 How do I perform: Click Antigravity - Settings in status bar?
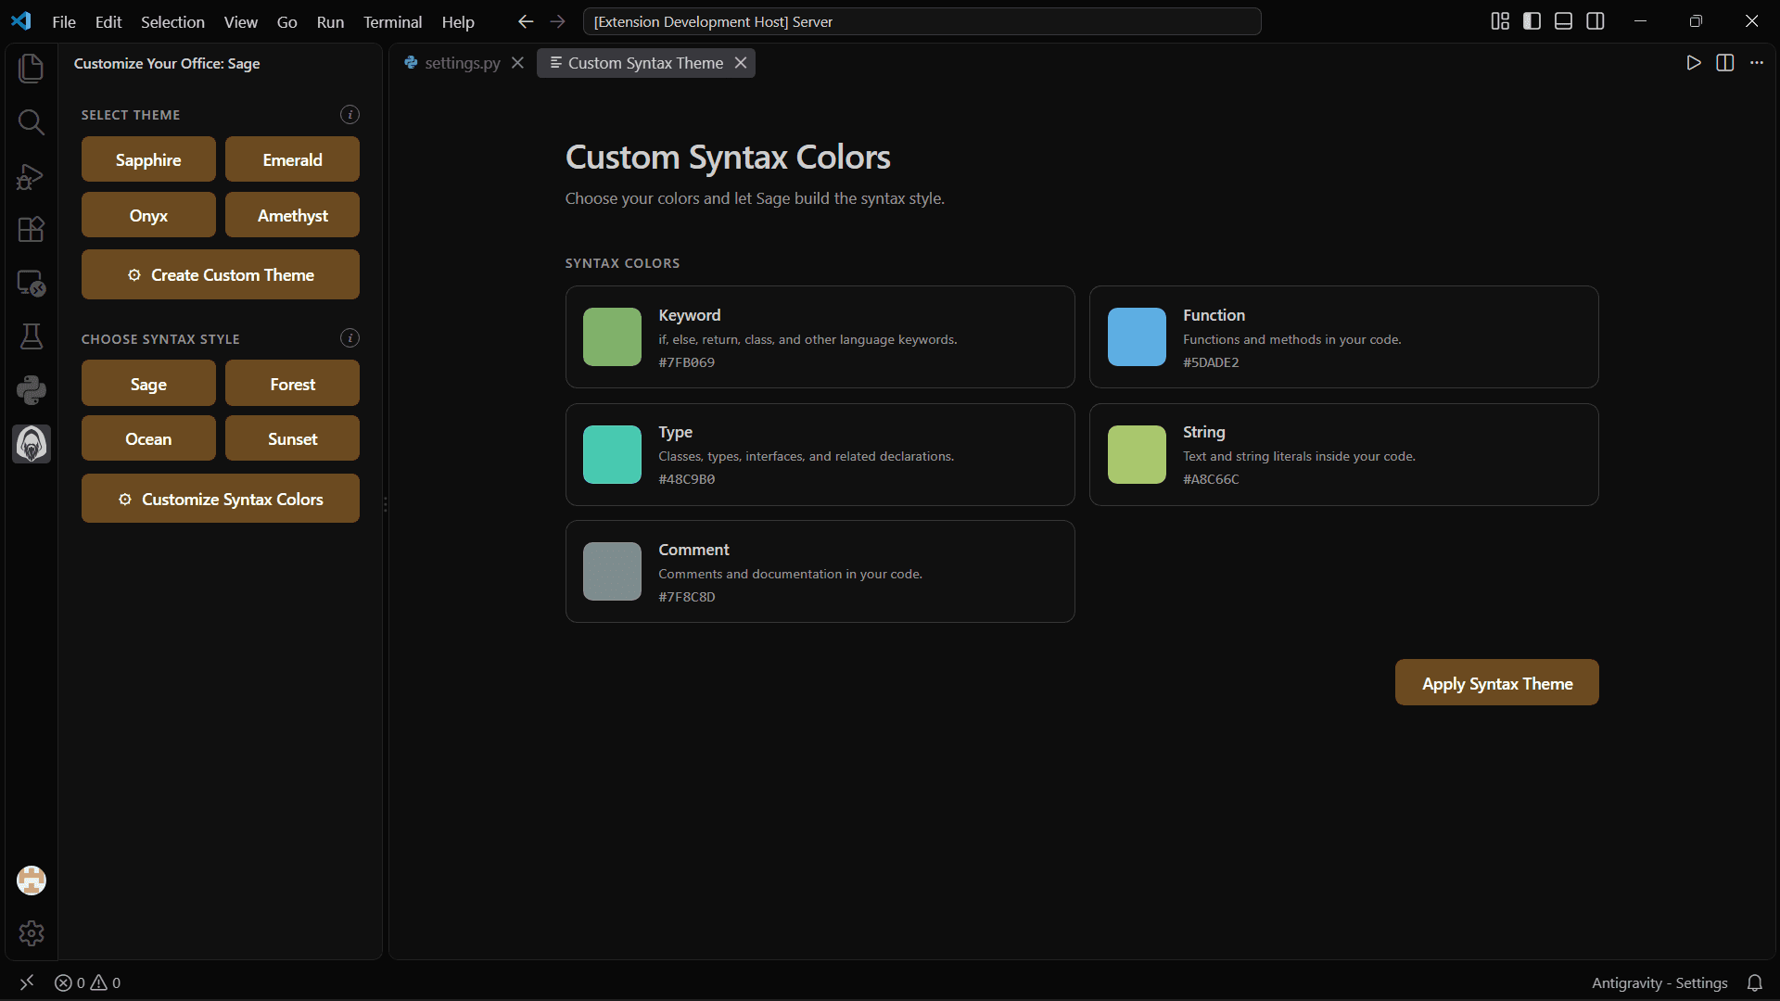[1659, 982]
